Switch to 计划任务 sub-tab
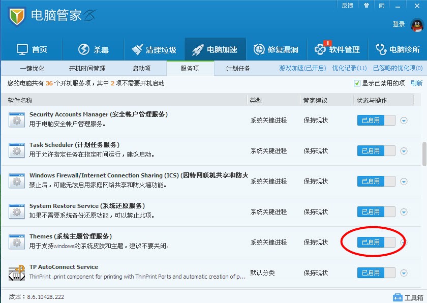The image size is (427, 303). (238, 68)
